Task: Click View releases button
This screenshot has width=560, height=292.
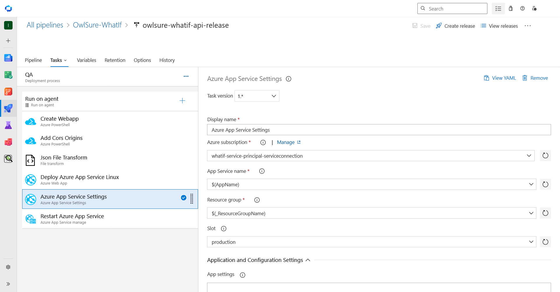Action: 499,26
